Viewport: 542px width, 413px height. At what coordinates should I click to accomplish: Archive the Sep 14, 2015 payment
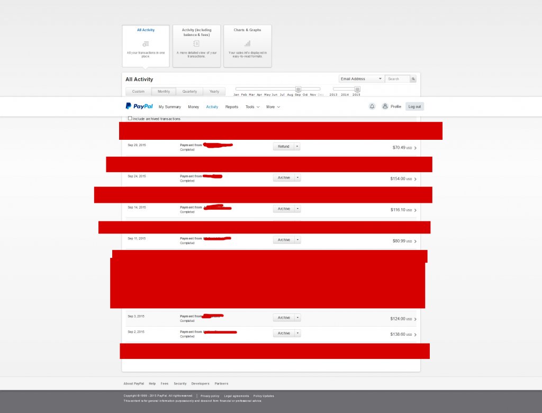(284, 209)
